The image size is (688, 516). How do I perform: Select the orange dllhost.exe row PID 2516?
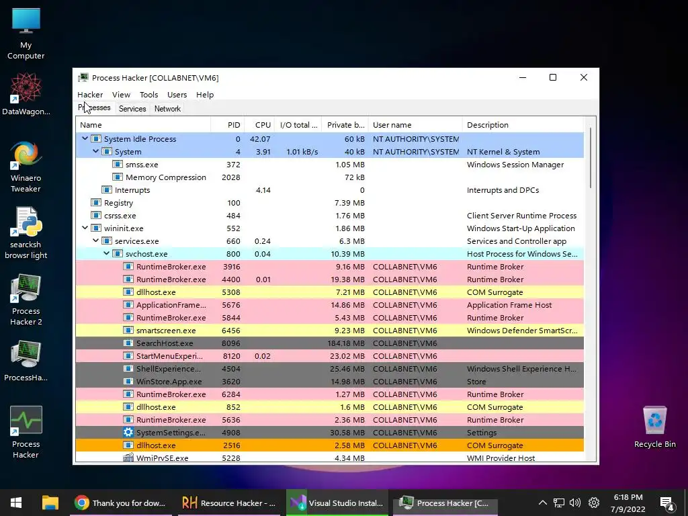point(330,445)
